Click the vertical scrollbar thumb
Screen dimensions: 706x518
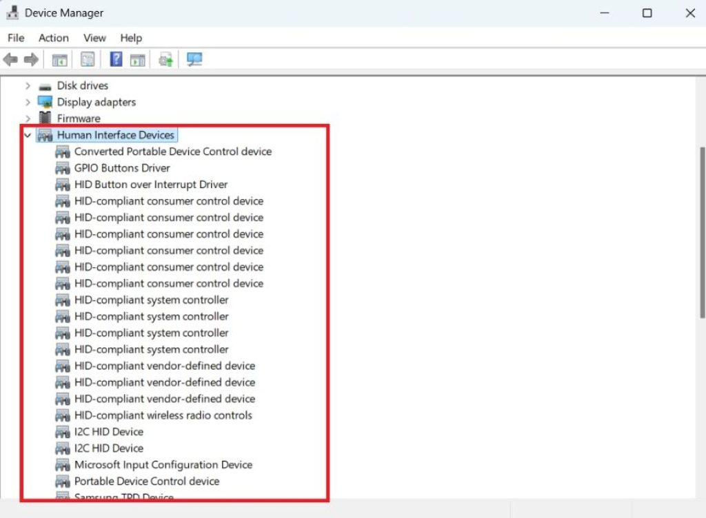click(702, 232)
